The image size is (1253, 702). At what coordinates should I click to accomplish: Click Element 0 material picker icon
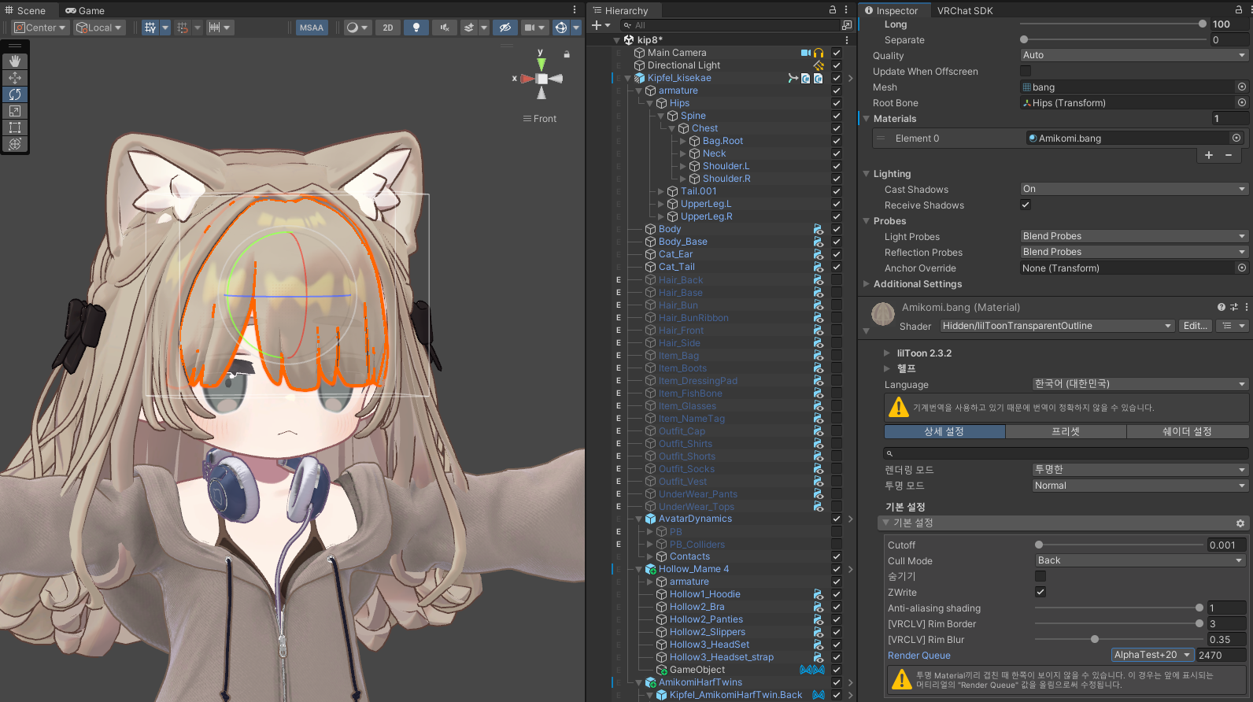click(1236, 139)
